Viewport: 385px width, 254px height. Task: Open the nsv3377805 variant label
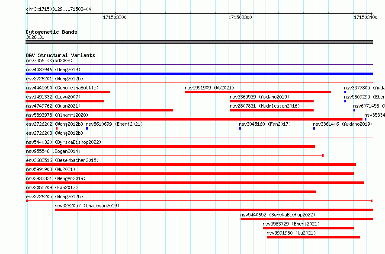(364, 88)
